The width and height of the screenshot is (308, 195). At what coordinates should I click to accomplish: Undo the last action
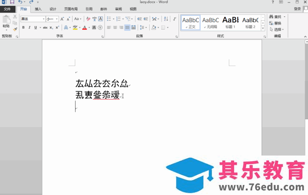tap(20, 2)
